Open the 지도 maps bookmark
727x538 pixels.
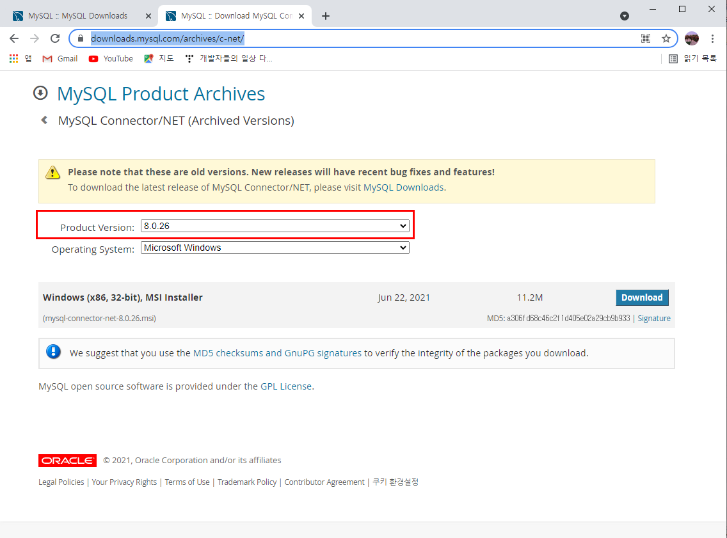tap(159, 58)
